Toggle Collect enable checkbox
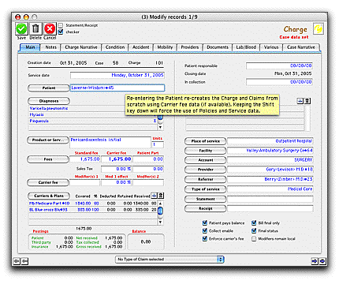 tap(205, 230)
